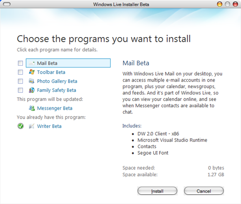Click the Messenger Beta people icon
Viewport: 241px width, 204px height.
[32, 108]
